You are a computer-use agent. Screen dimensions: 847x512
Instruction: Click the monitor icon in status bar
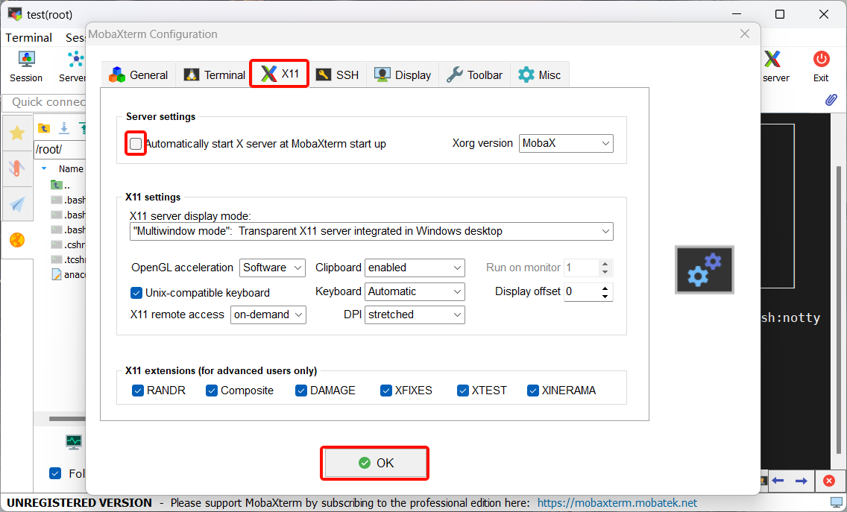pos(837,502)
